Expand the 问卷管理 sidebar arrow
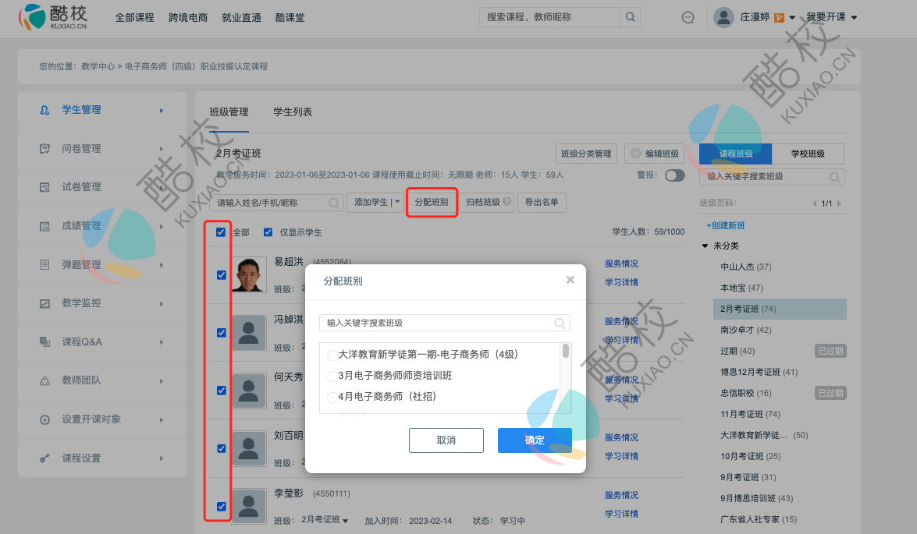 (162, 149)
